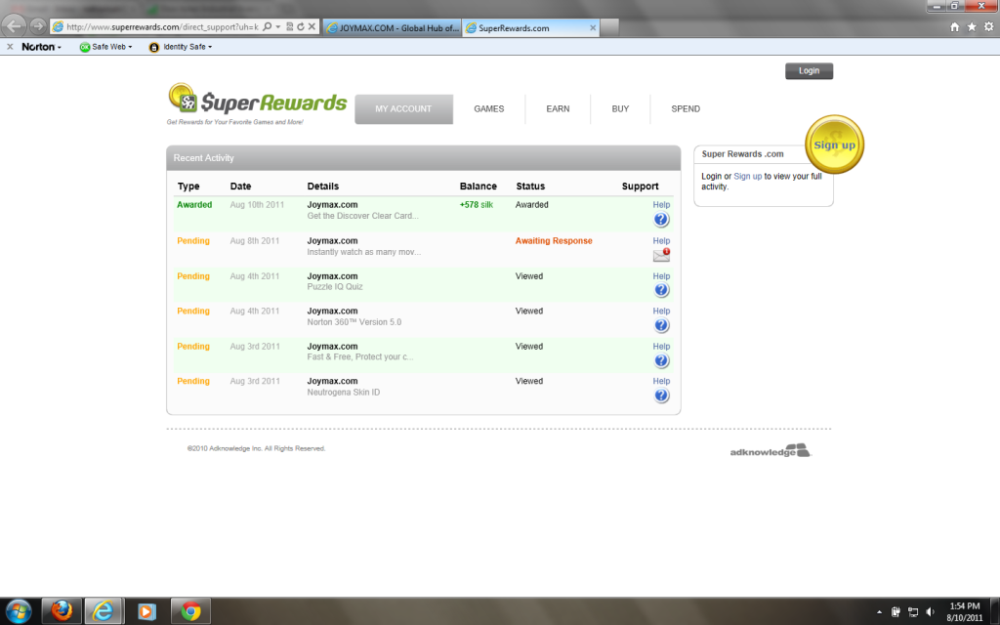Click the Show desktop strip beside the clock

[995, 611]
